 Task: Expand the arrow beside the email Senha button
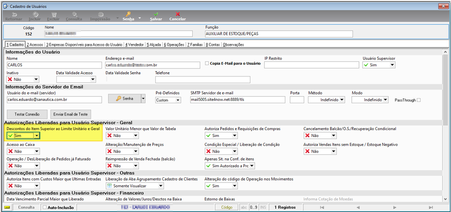coord(143,99)
